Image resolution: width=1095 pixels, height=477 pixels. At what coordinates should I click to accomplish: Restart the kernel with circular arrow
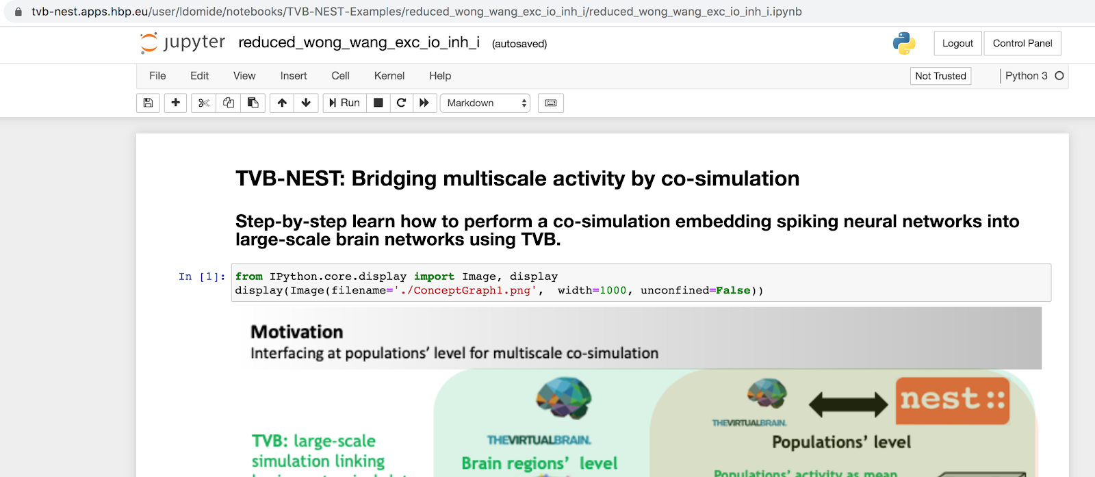[402, 103]
